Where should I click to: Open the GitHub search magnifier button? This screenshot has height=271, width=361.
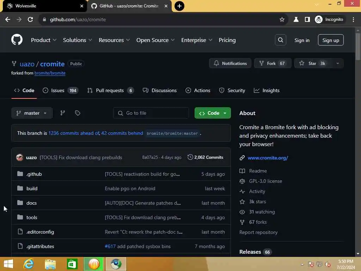point(280,40)
